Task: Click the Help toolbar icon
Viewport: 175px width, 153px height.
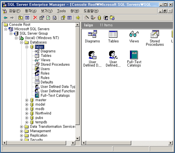Action: point(63,18)
